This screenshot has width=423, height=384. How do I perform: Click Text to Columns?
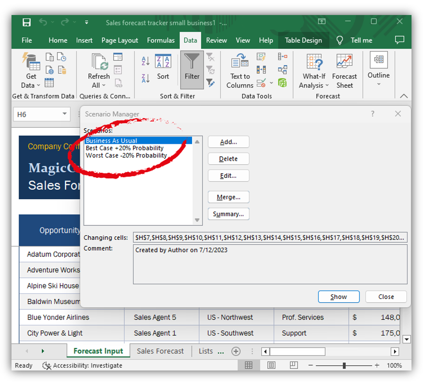(240, 71)
